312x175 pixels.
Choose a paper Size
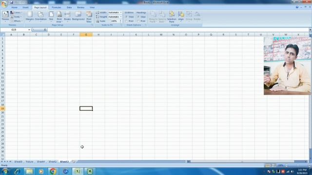(51, 17)
